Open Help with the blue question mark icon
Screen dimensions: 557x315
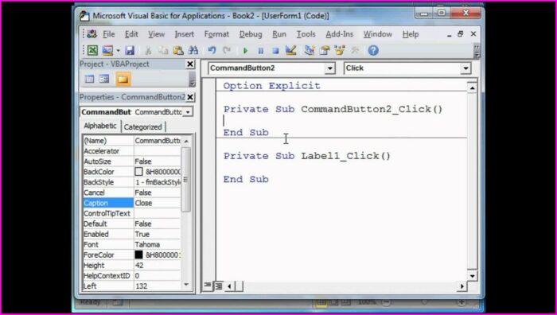click(373, 50)
